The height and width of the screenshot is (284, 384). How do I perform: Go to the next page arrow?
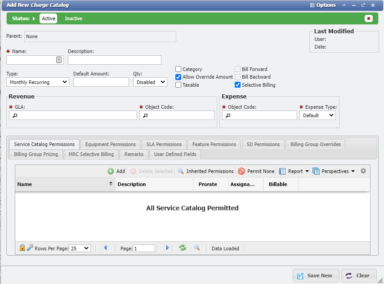(x=167, y=248)
